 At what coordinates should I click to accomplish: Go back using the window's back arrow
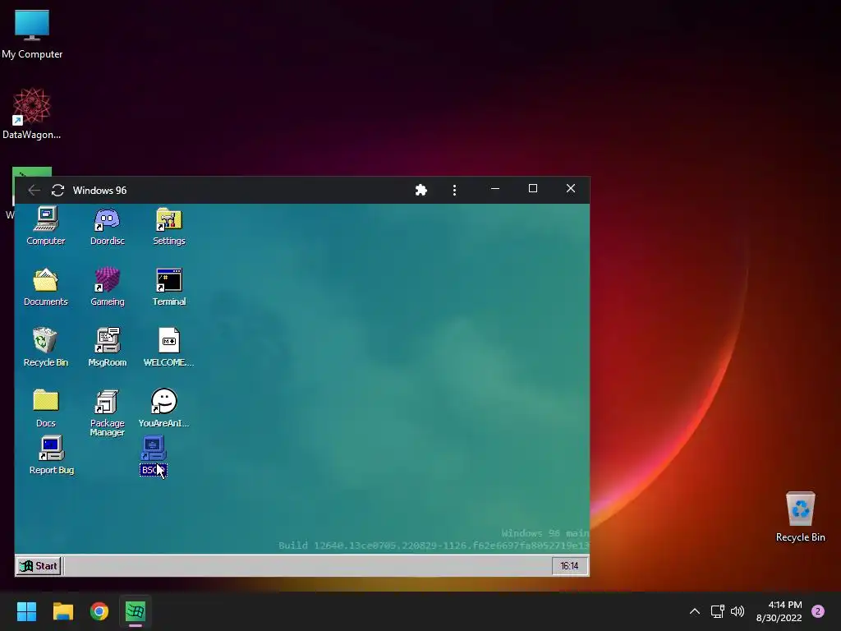tap(34, 190)
